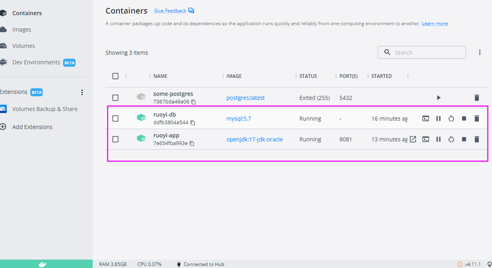Open the Extensions options menu
This screenshot has width=492, height=268.
(82, 92)
